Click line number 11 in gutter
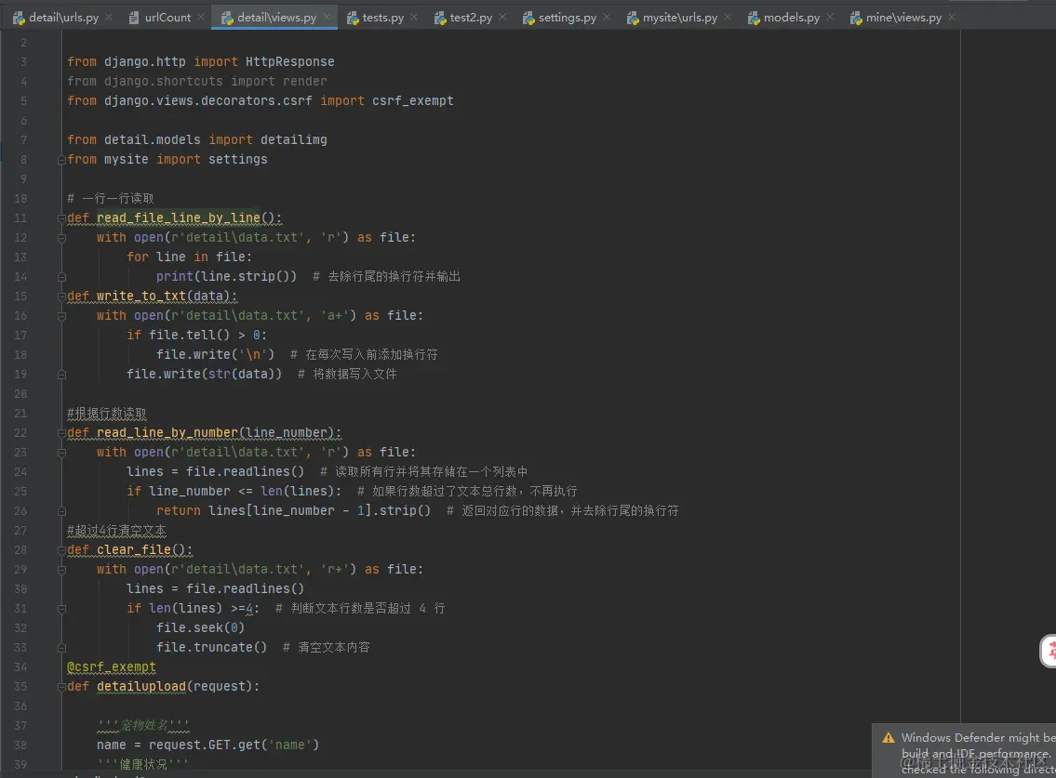The width and height of the screenshot is (1056, 778). (x=20, y=218)
